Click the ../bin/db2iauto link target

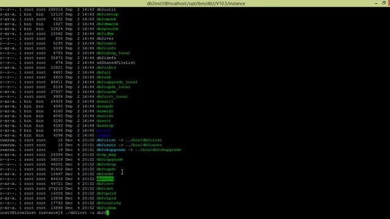tap(144, 145)
